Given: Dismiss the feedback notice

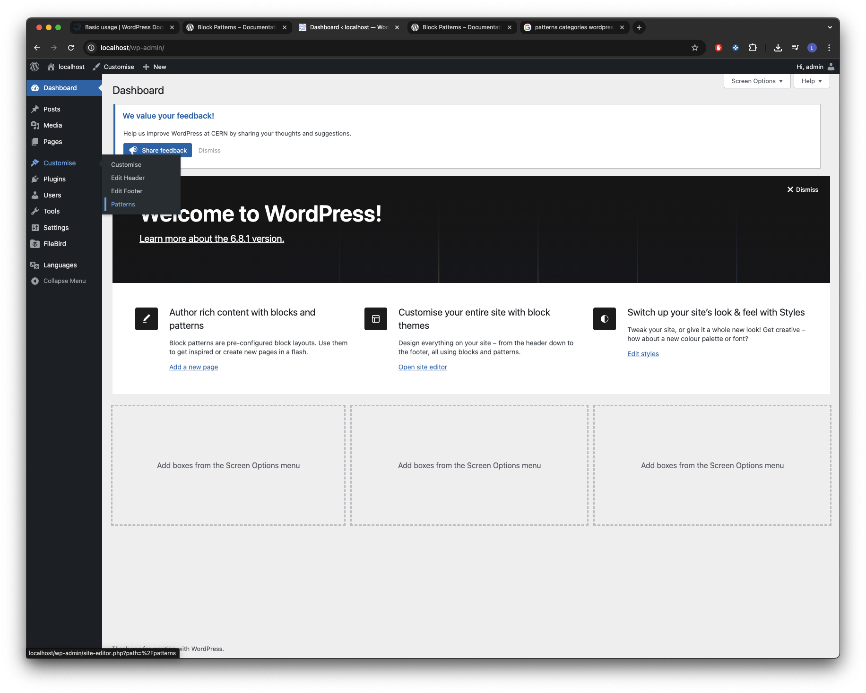Looking at the screenshot, I should 209,150.
